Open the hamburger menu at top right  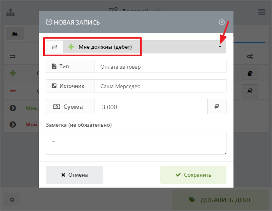click(x=262, y=12)
